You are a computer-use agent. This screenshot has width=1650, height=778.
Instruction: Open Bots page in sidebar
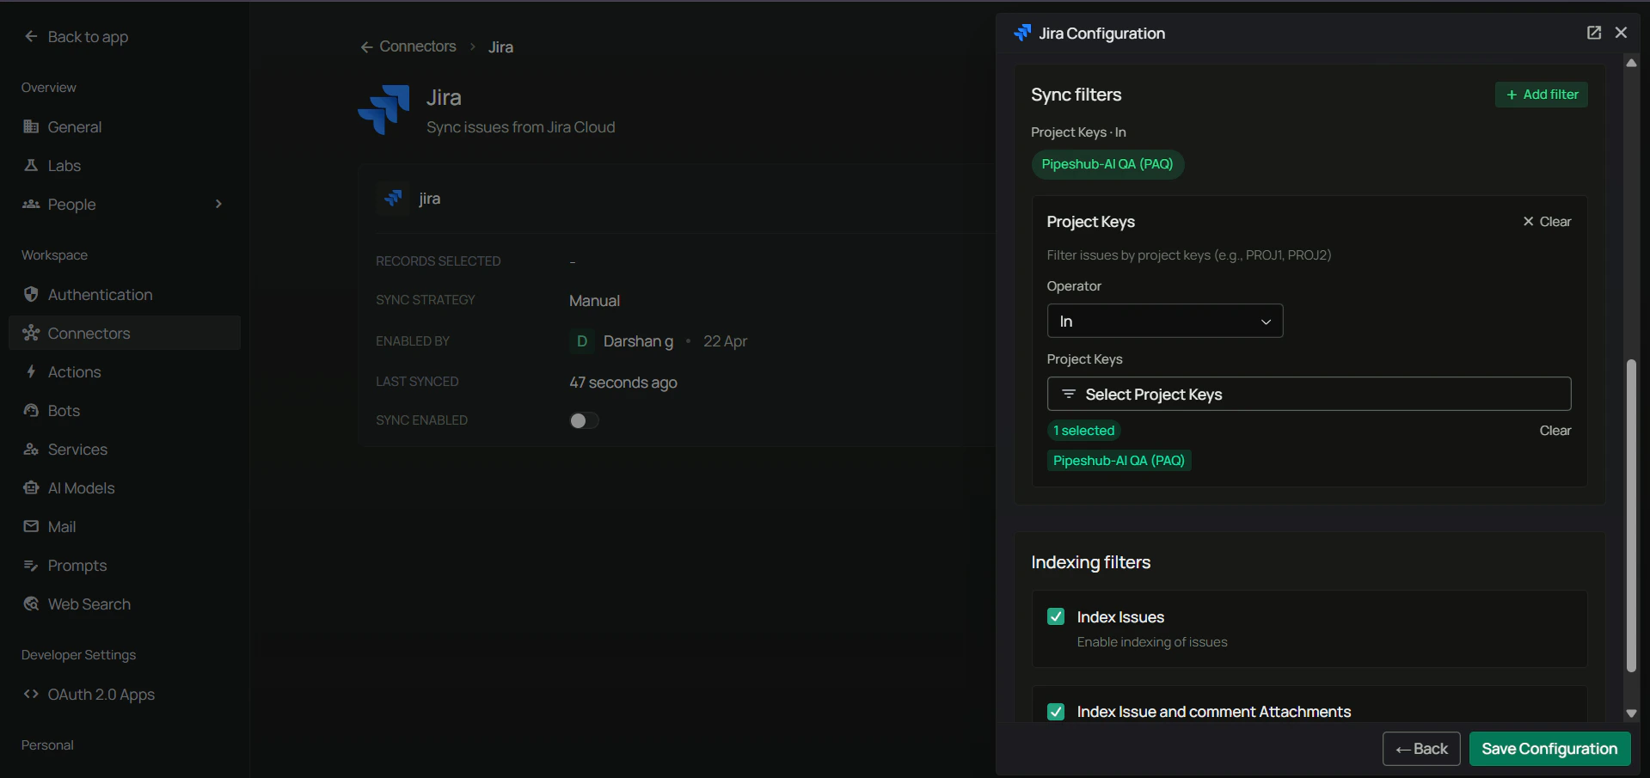tap(125, 410)
